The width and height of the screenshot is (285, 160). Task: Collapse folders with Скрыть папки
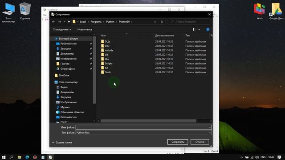62,143
